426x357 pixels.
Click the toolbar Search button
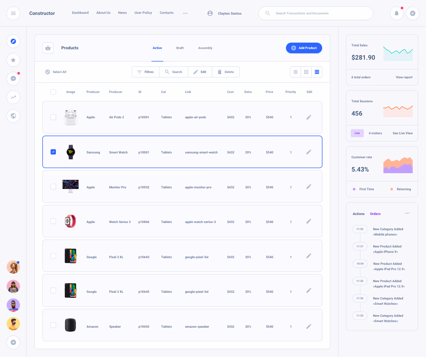point(174,72)
